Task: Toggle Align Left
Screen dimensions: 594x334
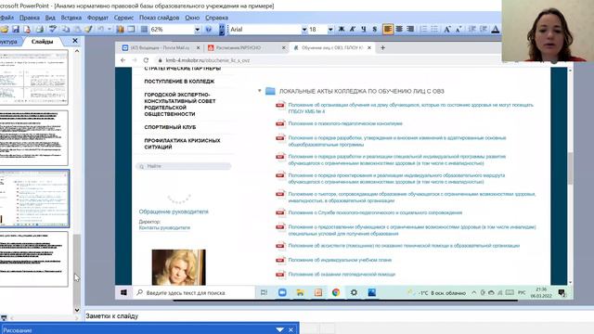Action: coord(388,29)
